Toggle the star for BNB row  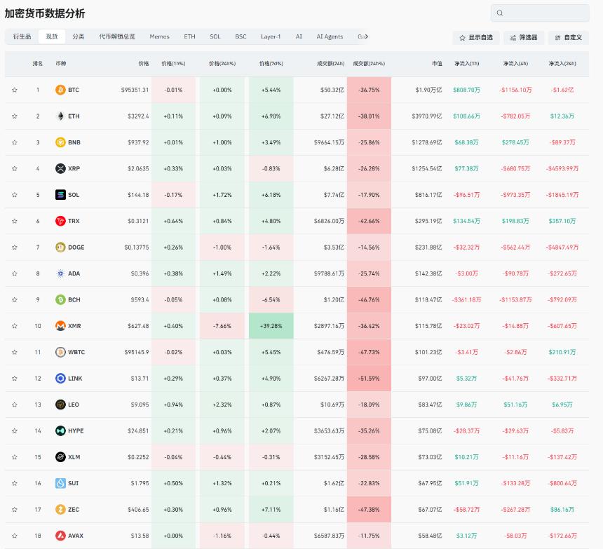(15, 142)
